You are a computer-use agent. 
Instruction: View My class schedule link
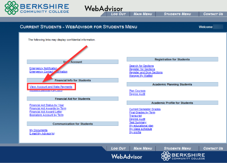[141, 129]
